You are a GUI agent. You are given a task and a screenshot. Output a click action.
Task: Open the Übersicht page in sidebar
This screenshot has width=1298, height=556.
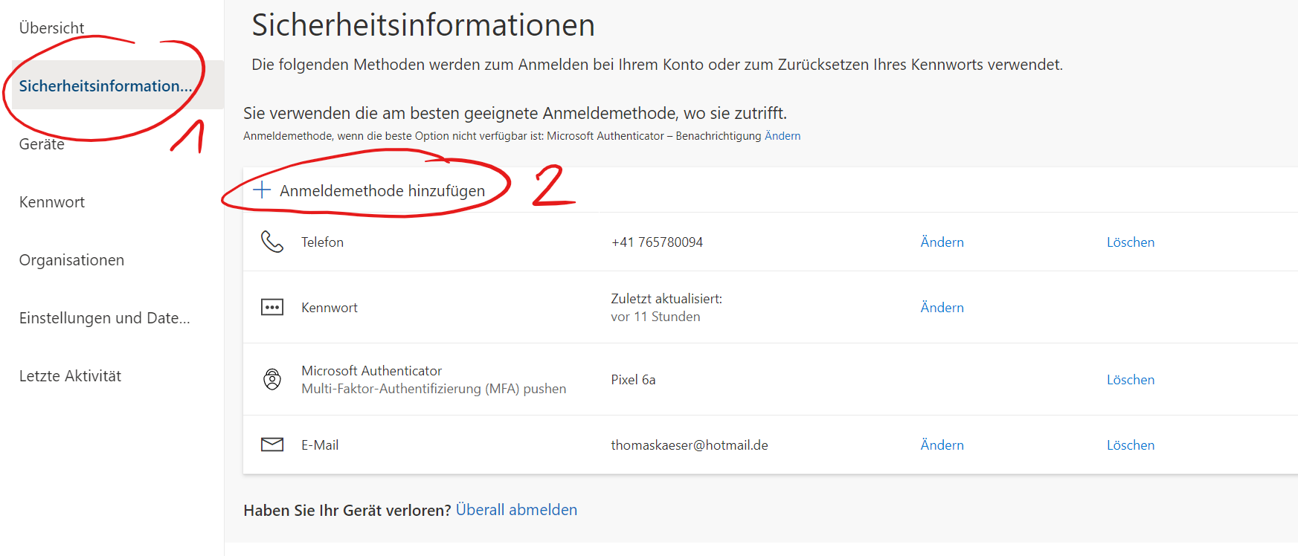[51, 28]
